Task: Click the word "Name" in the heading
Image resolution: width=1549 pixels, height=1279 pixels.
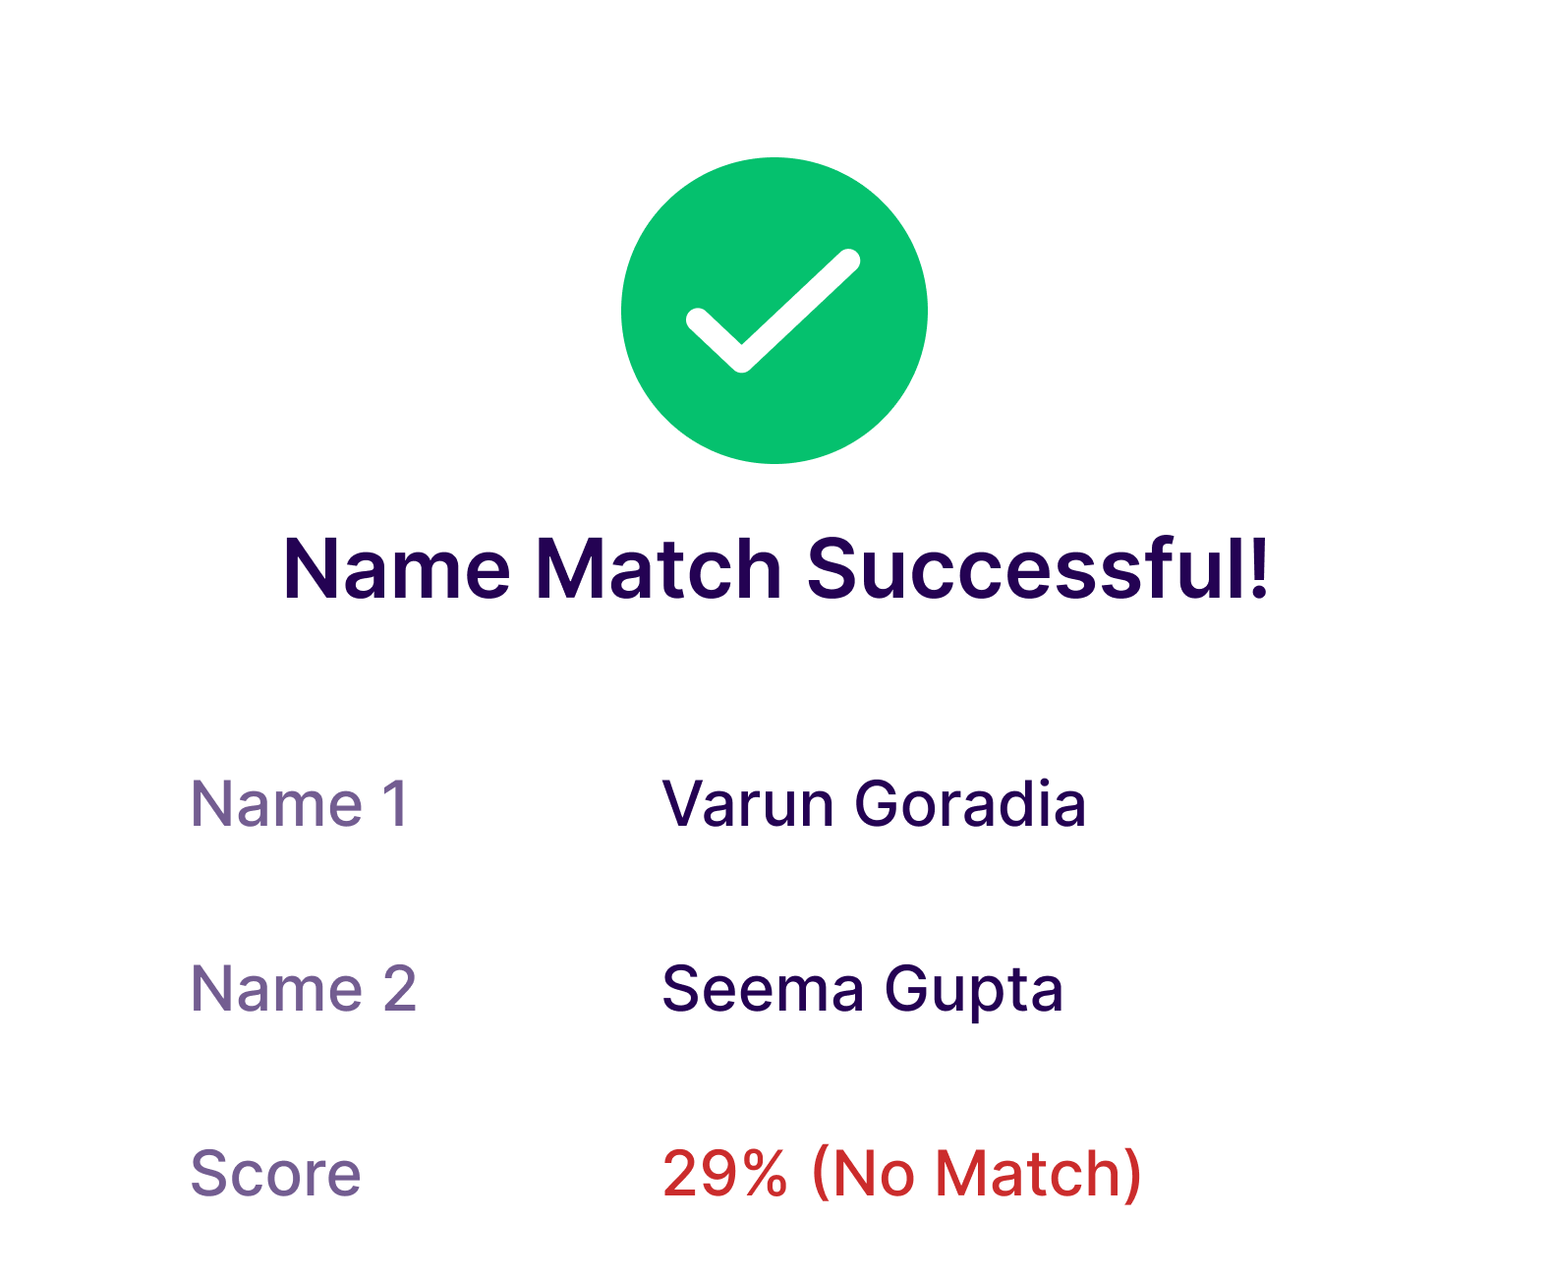Action: pyautogui.click(x=396, y=569)
